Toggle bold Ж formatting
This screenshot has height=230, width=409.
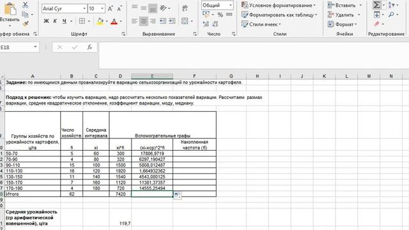click(x=46, y=21)
